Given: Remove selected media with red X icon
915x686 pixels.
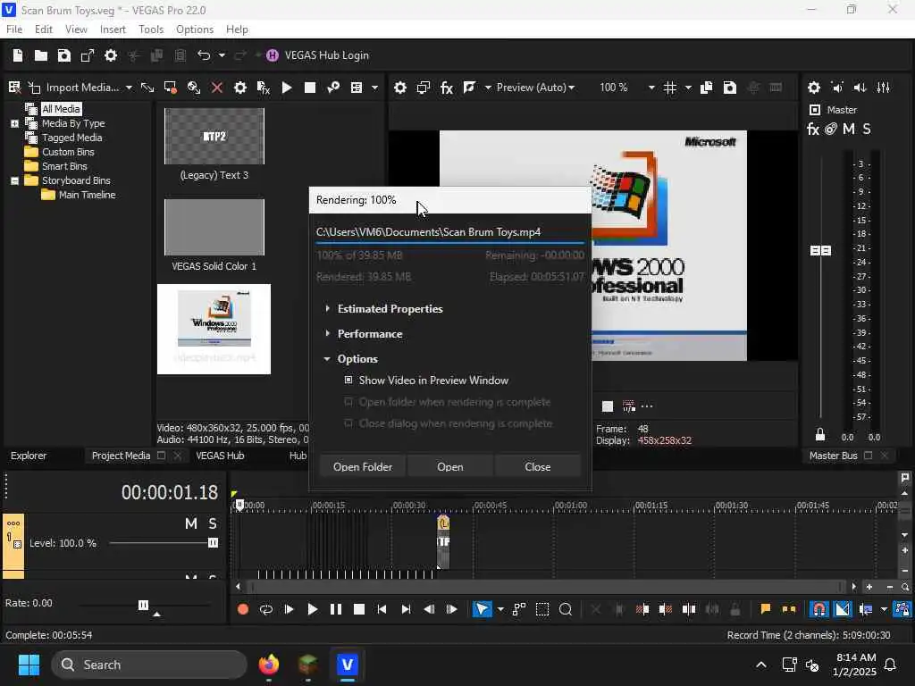Looking at the screenshot, I should [x=217, y=88].
